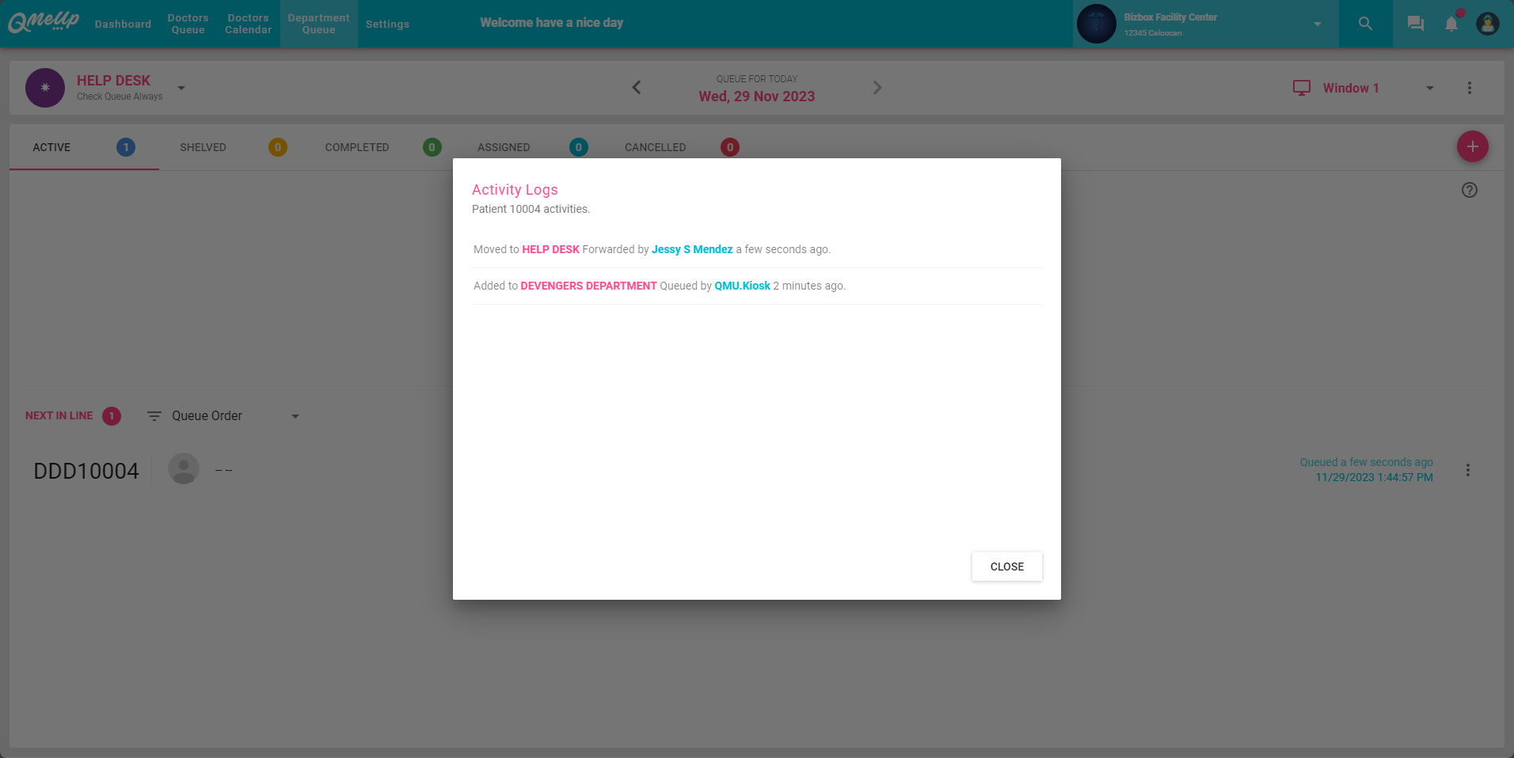Screen dimensions: 1514x758
Task: Open the chat messages icon
Action: pos(1415,23)
